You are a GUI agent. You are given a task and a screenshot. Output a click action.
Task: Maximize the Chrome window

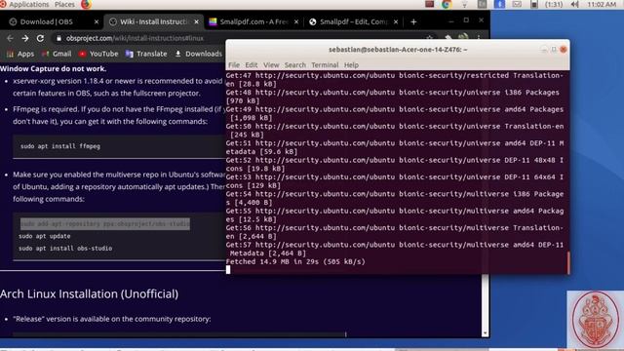click(466, 20)
